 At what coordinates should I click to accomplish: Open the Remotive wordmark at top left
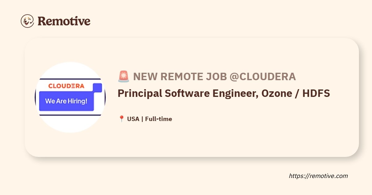[64, 21]
